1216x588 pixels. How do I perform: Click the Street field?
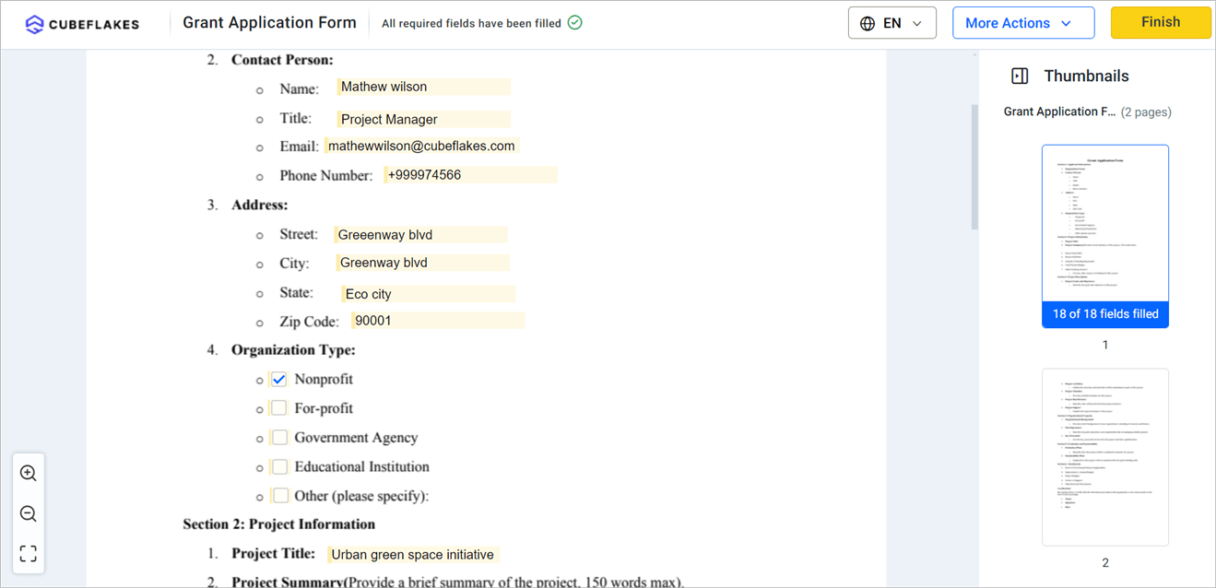tap(420, 235)
